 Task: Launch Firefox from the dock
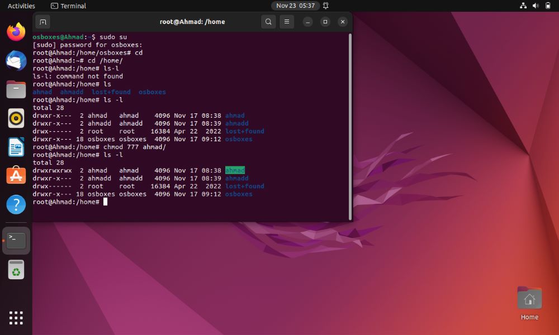coord(16,32)
